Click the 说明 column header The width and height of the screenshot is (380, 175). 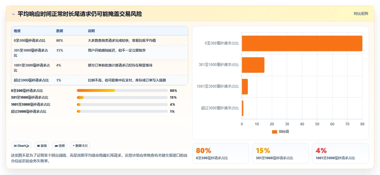click(91, 31)
